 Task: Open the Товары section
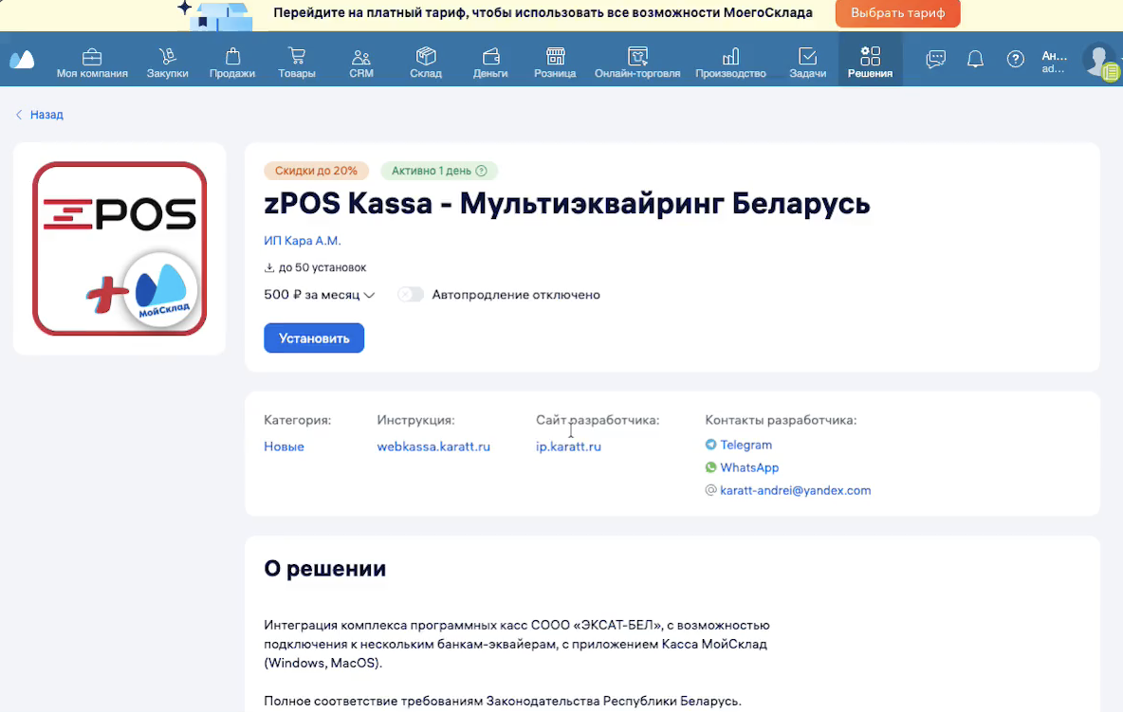click(x=297, y=63)
